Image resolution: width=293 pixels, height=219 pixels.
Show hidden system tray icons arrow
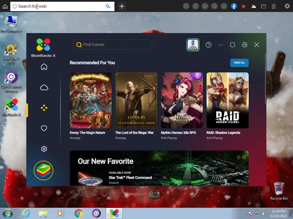coord(243,214)
